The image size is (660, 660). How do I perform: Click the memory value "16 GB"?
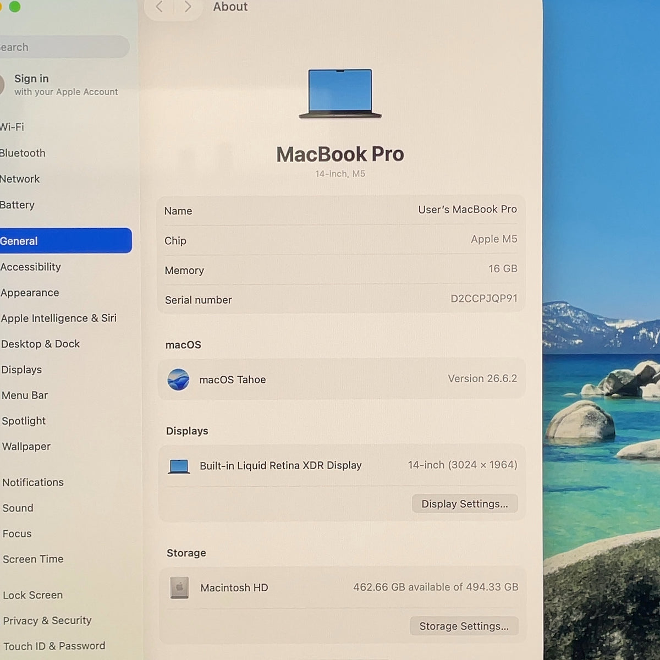point(503,269)
